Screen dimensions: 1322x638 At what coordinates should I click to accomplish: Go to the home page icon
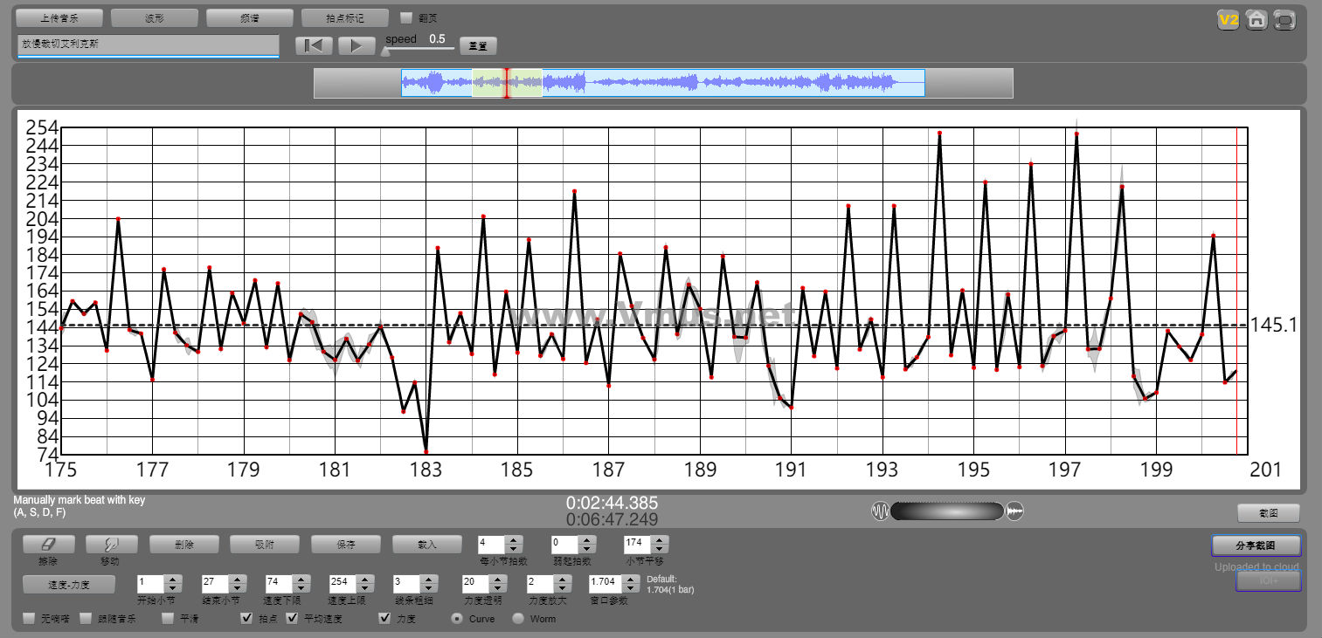pyautogui.click(x=1256, y=19)
